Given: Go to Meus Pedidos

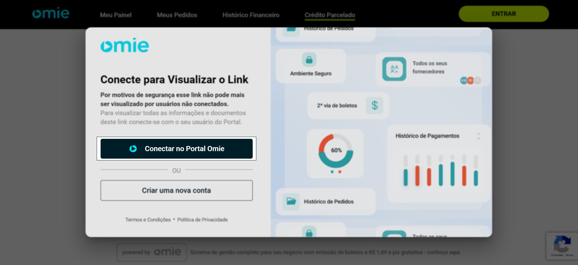Looking at the screenshot, I should (x=177, y=15).
